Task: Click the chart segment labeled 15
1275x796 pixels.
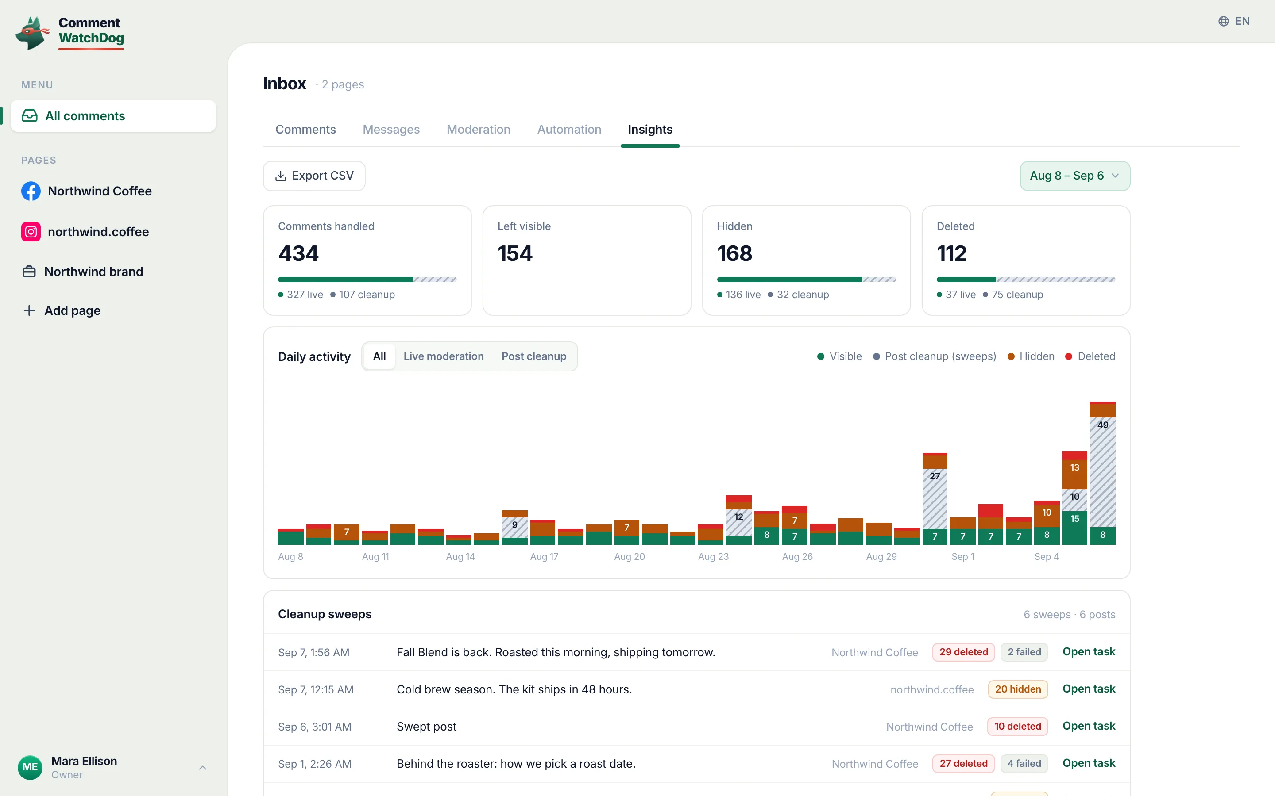Action: pyautogui.click(x=1074, y=528)
